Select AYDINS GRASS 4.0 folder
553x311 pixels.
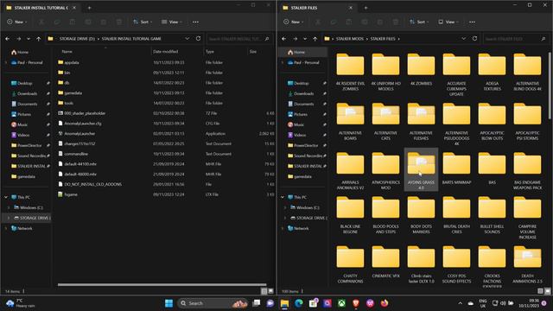(421, 169)
